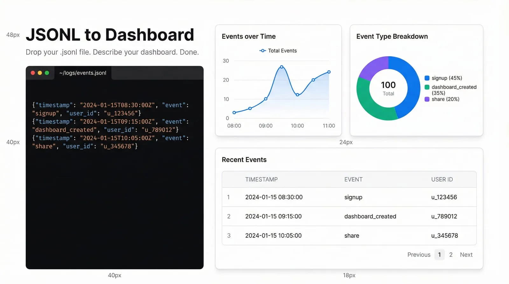Click the first data point at 08:00
This screenshot has height=284, width=509.
(234, 113)
